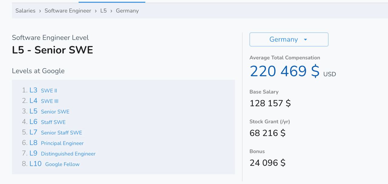
Task: Open Software Engineer breadcrumb link
Action: coord(68,11)
